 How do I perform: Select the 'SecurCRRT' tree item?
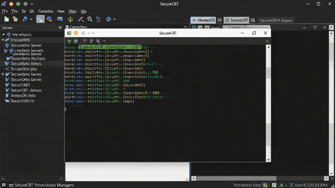pyautogui.click(x=20, y=85)
